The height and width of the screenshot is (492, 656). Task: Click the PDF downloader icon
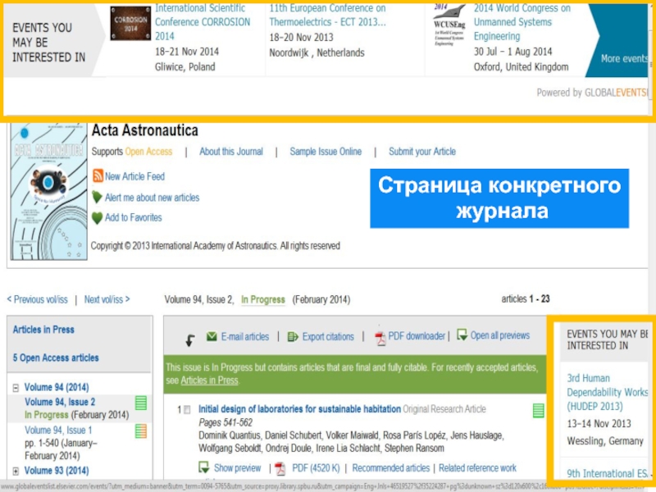(380, 336)
